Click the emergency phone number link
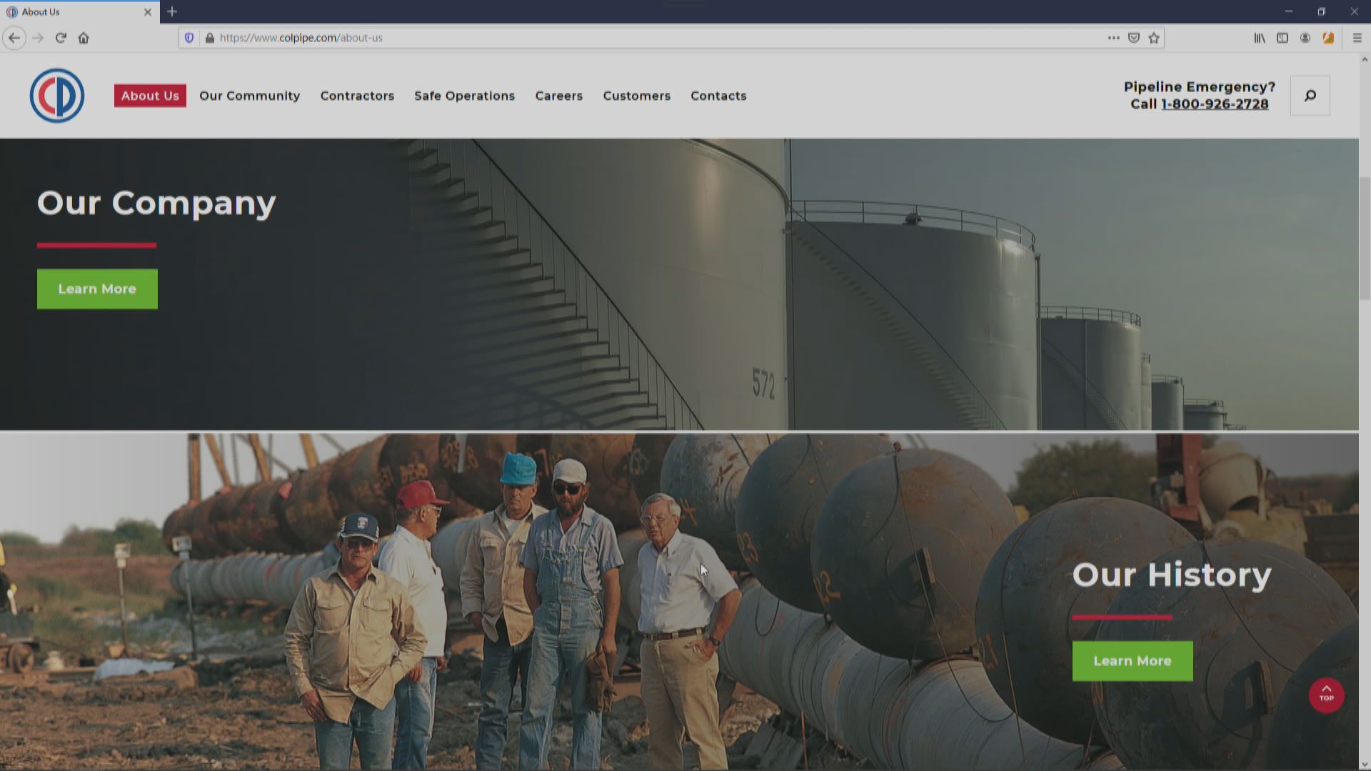The height and width of the screenshot is (771, 1371). (1214, 104)
